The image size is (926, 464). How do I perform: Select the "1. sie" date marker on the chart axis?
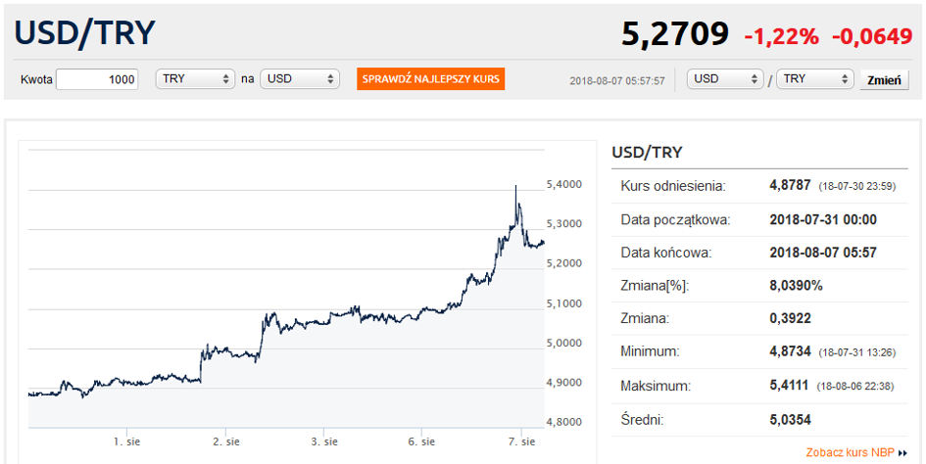pyautogui.click(x=124, y=441)
